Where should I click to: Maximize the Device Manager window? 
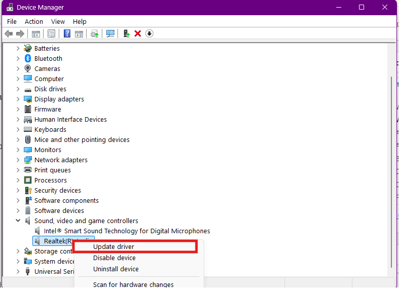[x=362, y=7]
